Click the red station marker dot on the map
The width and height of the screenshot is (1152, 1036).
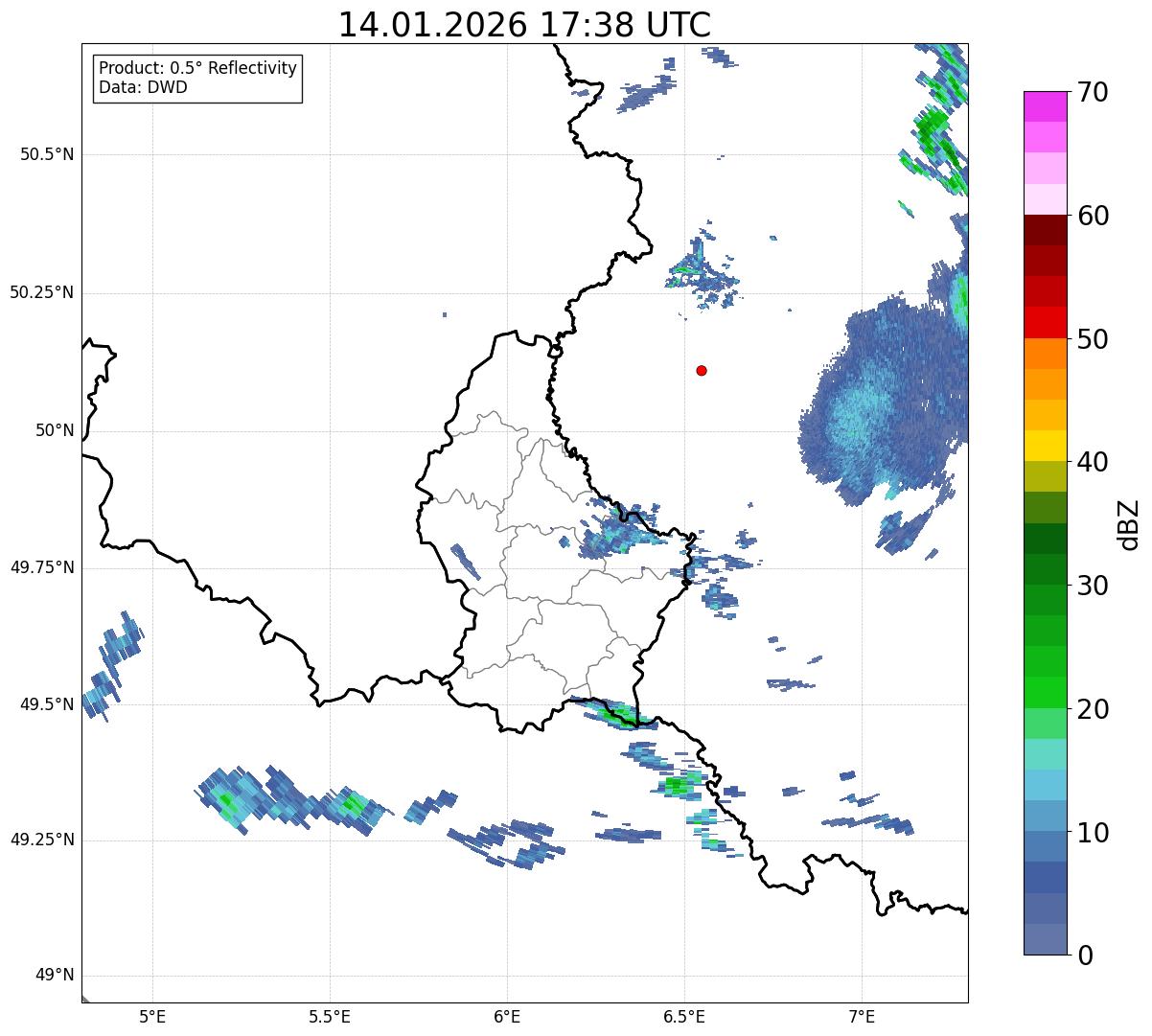pos(702,370)
